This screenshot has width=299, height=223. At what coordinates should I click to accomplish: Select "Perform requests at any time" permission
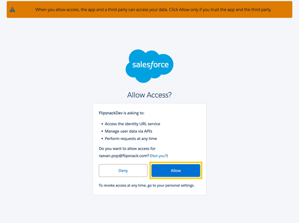pyautogui.click(x=131, y=139)
